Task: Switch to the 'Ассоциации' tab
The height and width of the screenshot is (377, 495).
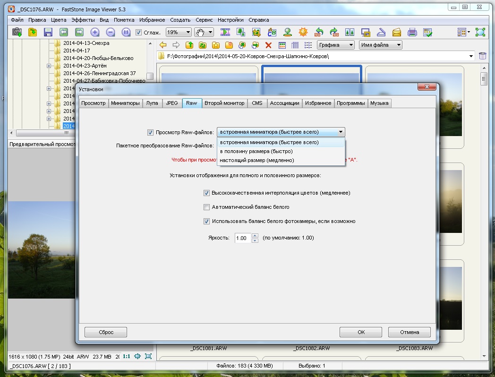Action: (x=284, y=103)
